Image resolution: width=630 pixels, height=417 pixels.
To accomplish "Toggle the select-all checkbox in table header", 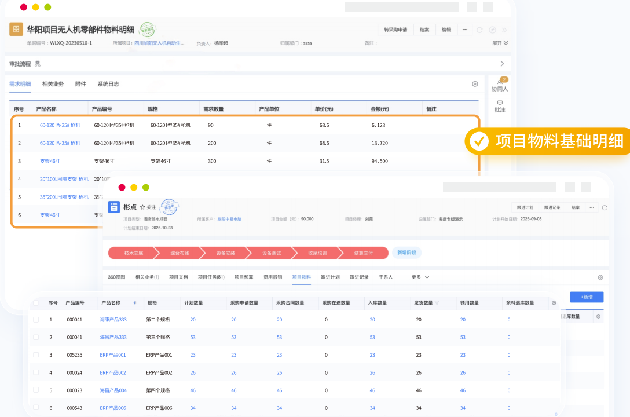I will tap(36, 303).
